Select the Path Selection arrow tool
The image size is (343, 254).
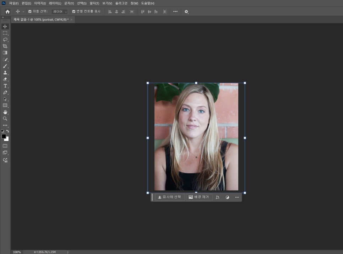tap(5, 99)
